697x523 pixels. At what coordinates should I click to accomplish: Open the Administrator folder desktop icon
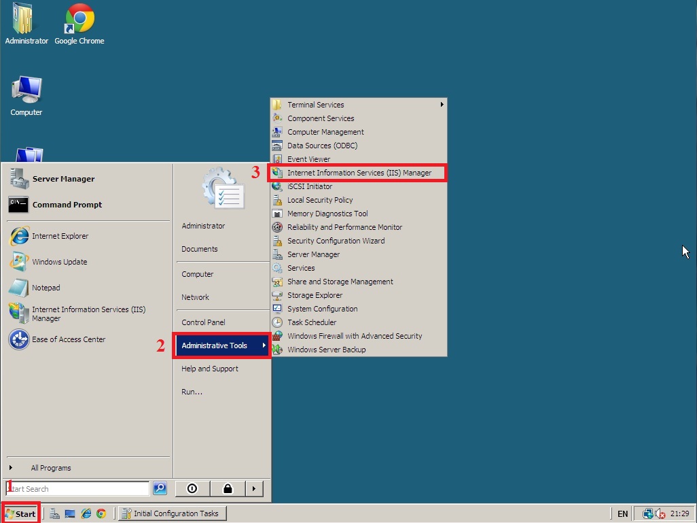(x=22, y=18)
